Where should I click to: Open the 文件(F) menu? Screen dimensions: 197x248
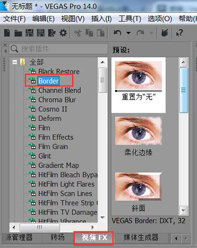tap(14, 18)
